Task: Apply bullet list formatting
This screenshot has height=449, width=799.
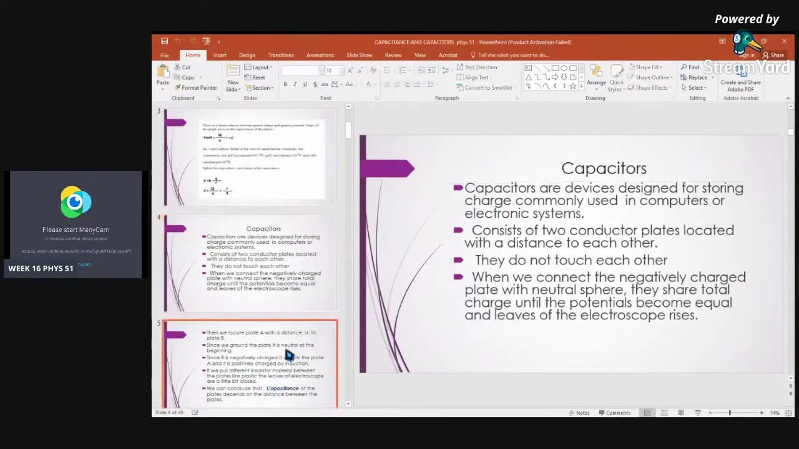Action: tap(387, 70)
